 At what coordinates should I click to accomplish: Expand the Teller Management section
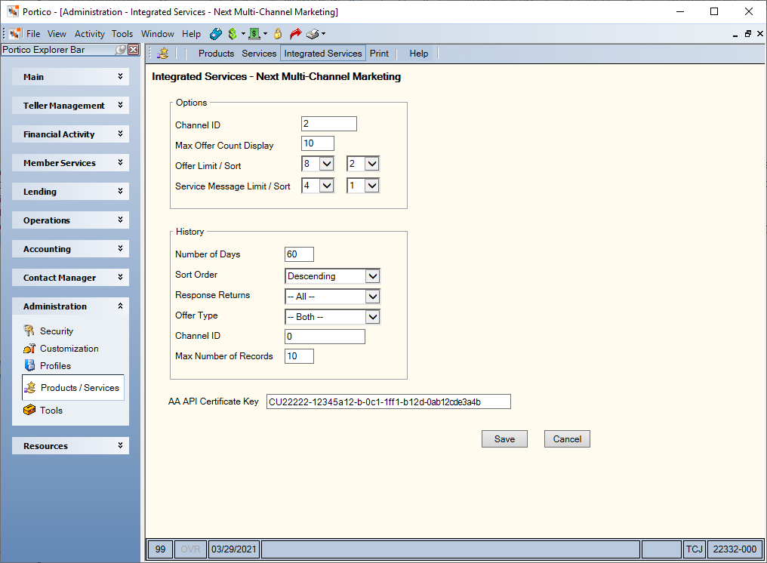click(70, 105)
